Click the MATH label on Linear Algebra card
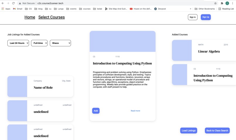Image resolution: width=236 pixels, height=140 pixels. point(201,45)
